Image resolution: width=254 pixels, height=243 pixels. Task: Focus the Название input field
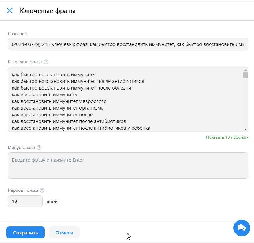(x=128, y=44)
